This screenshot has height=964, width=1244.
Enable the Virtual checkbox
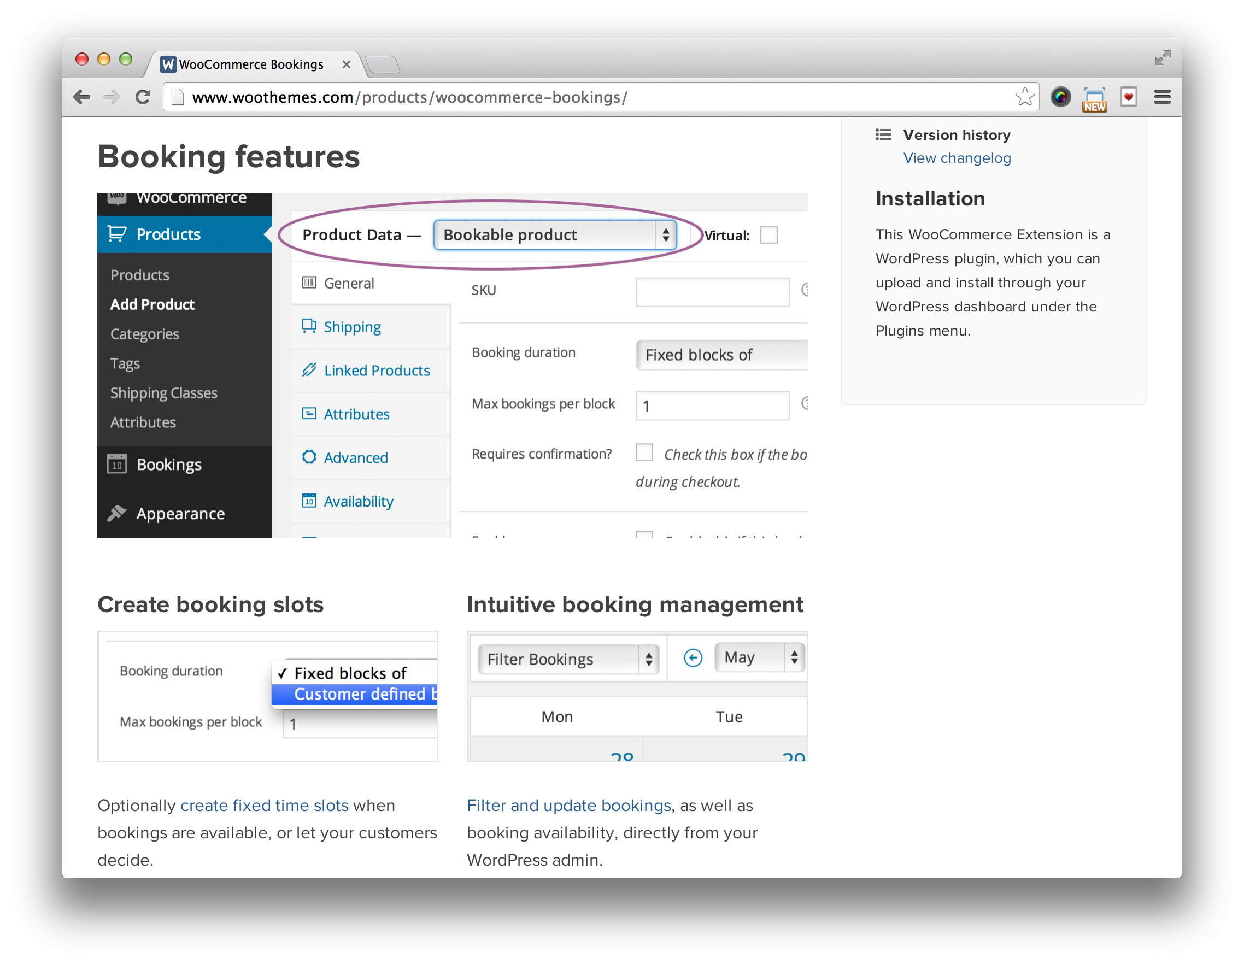(x=769, y=234)
